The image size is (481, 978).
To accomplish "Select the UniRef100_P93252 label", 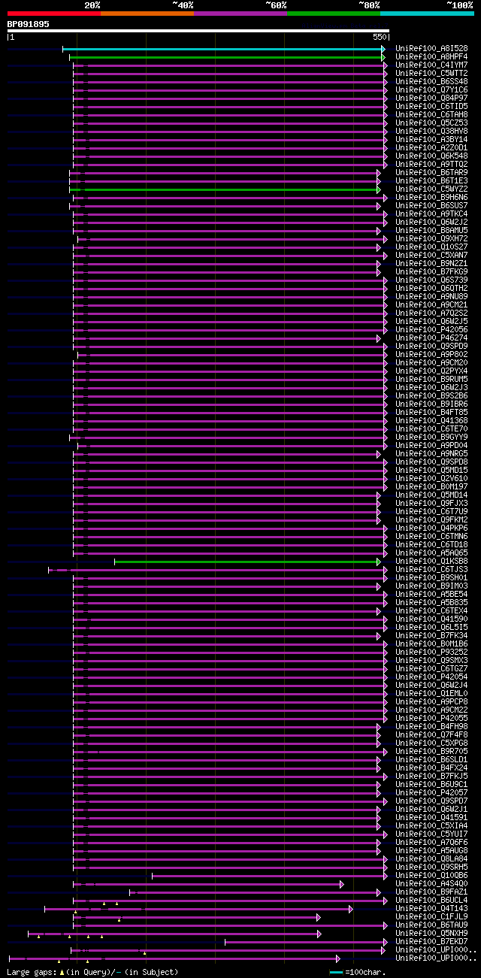I will click(x=431, y=653).
